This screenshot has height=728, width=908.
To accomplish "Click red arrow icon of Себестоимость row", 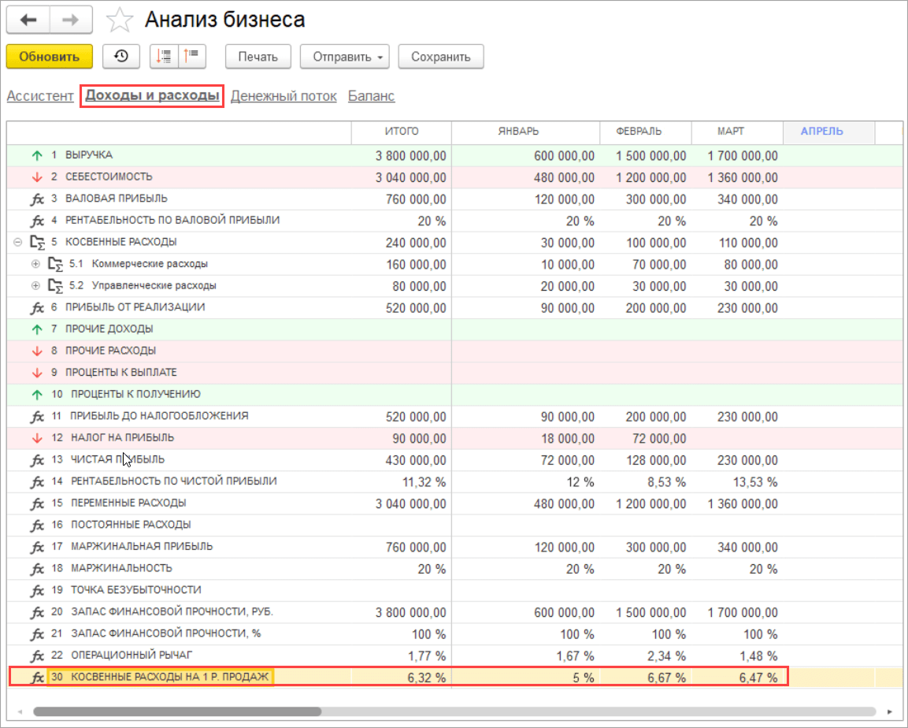I will pyautogui.click(x=37, y=177).
